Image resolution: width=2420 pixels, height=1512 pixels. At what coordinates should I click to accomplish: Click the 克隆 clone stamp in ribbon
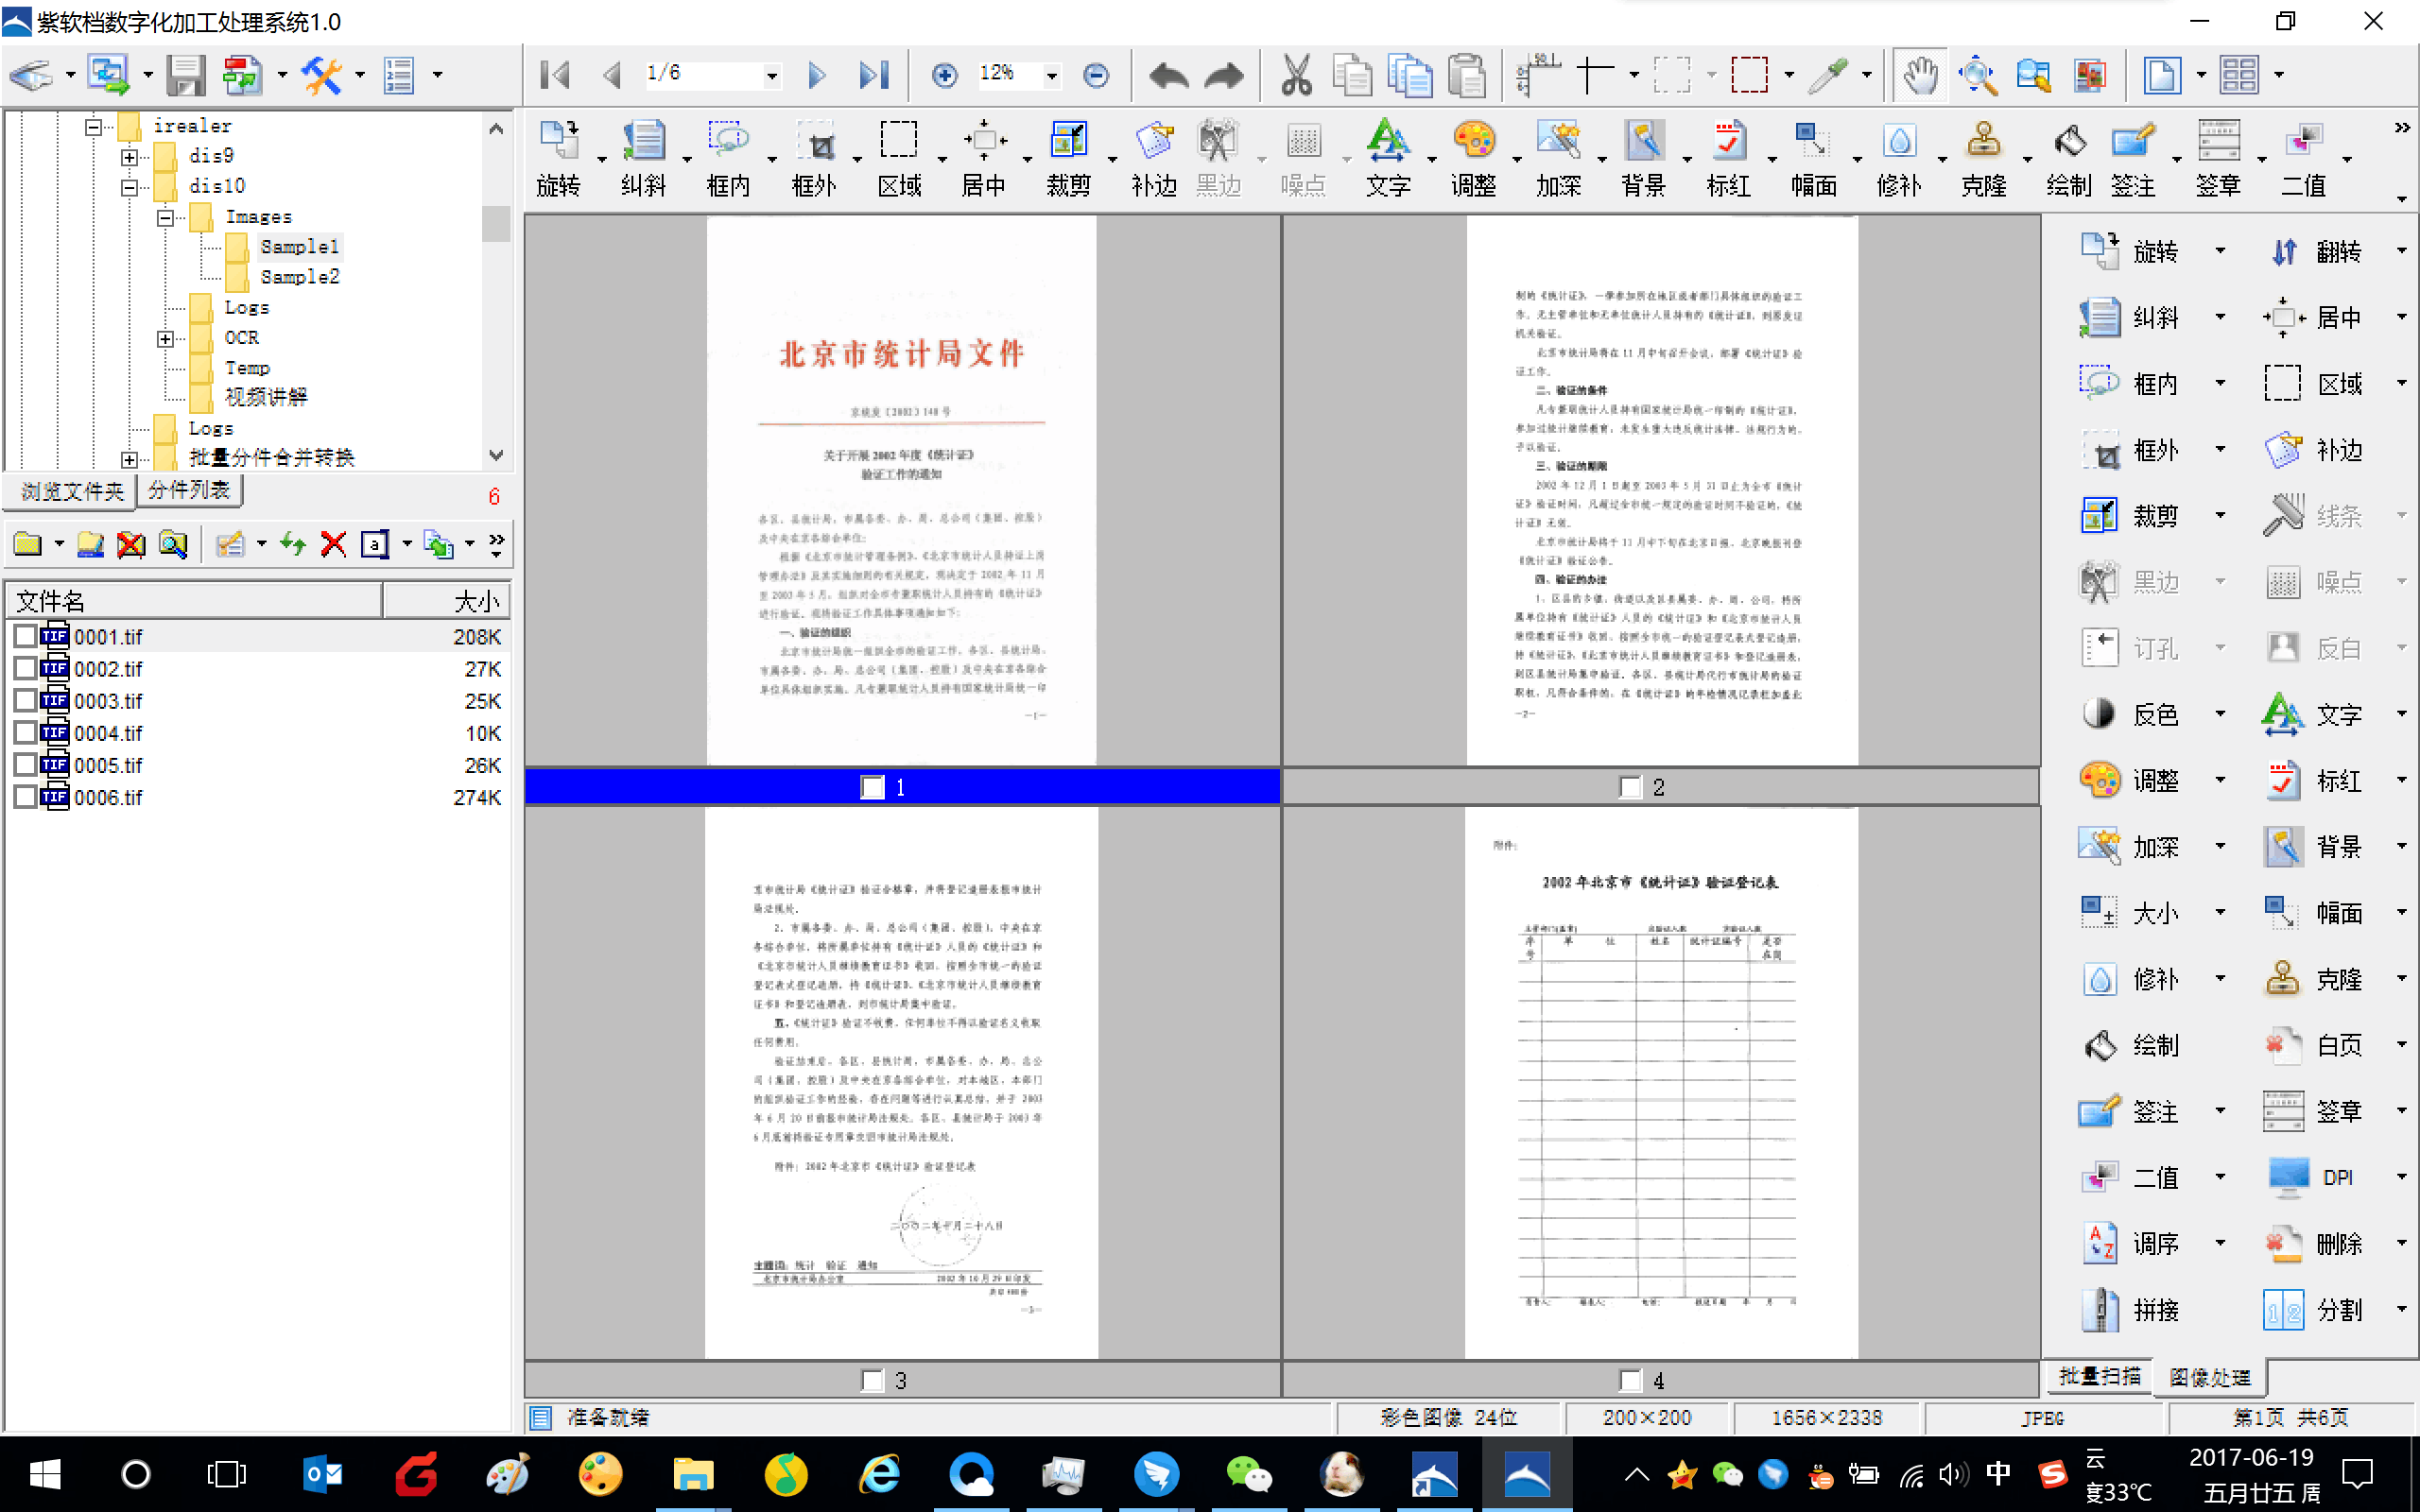1984,160
